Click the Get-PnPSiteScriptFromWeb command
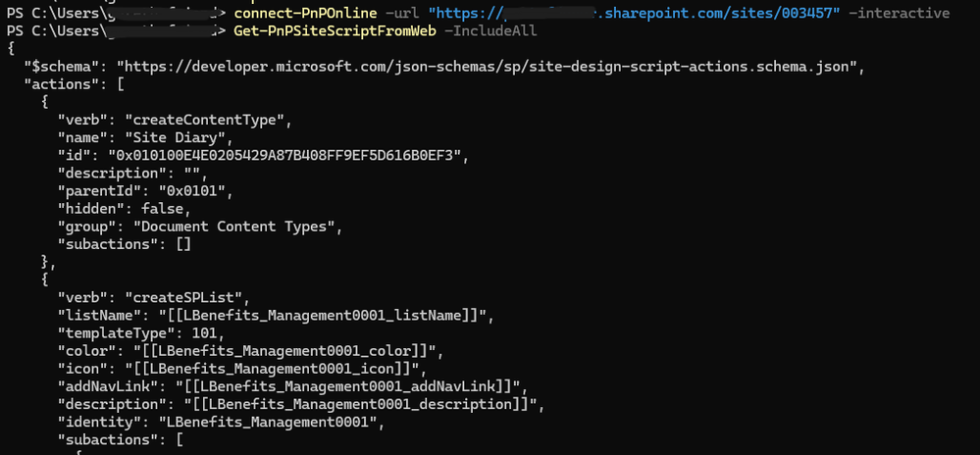 click(335, 30)
